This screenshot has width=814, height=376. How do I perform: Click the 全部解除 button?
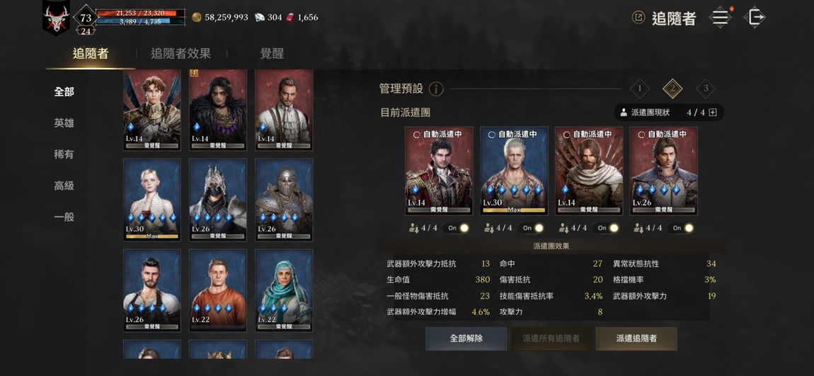(x=466, y=338)
